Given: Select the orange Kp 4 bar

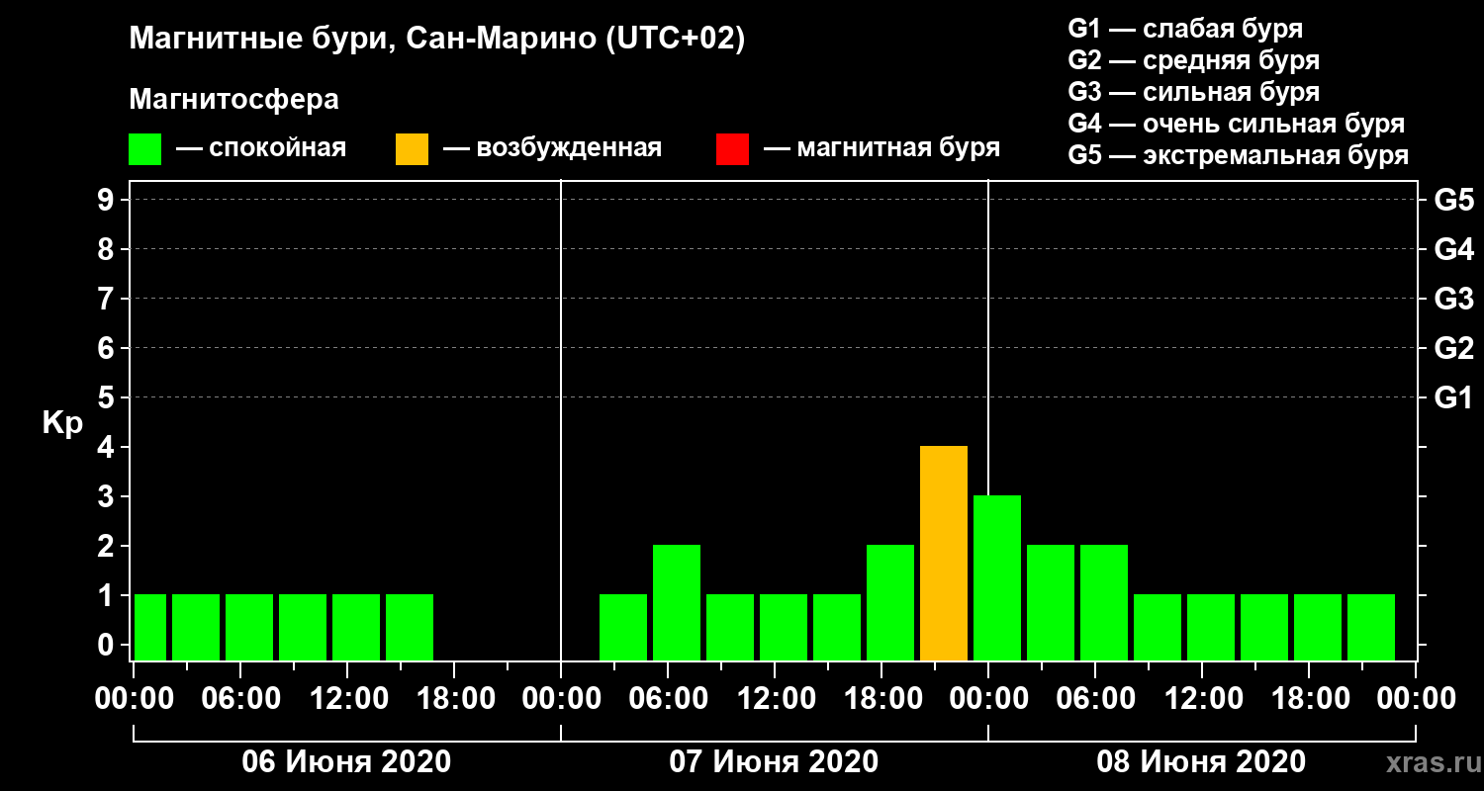Looking at the screenshot, I should tap(944, 554).
